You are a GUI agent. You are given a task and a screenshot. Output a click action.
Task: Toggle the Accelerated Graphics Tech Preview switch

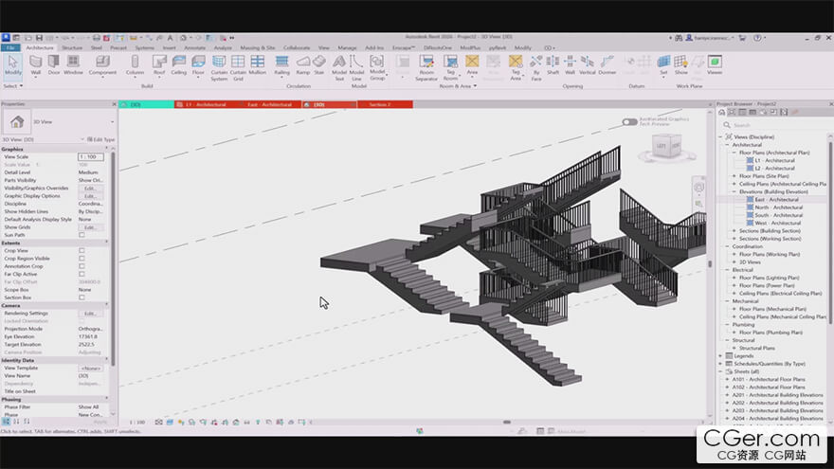[x=629, y=122]
